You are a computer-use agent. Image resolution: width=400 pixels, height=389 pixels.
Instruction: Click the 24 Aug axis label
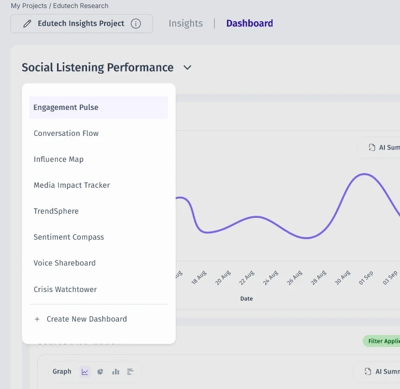point(270,277)
